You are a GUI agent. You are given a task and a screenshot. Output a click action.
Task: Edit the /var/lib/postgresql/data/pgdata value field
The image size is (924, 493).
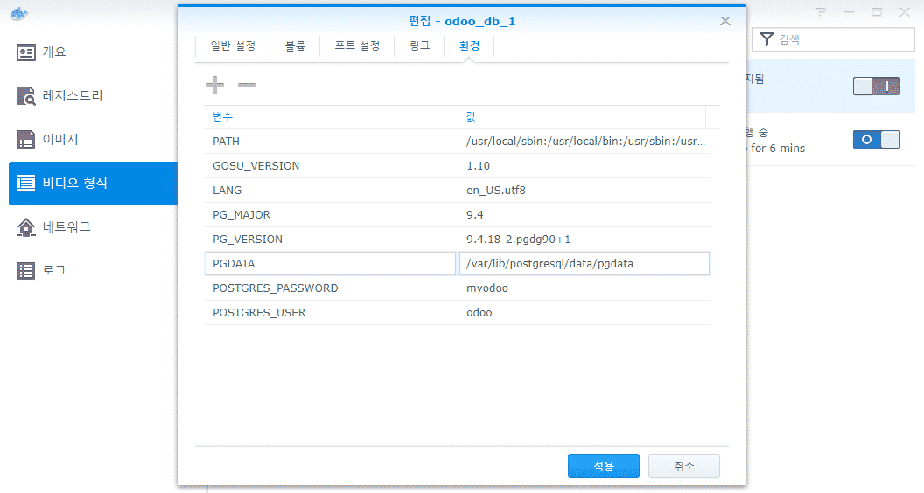pyautogui.click(x=584, y=264)
